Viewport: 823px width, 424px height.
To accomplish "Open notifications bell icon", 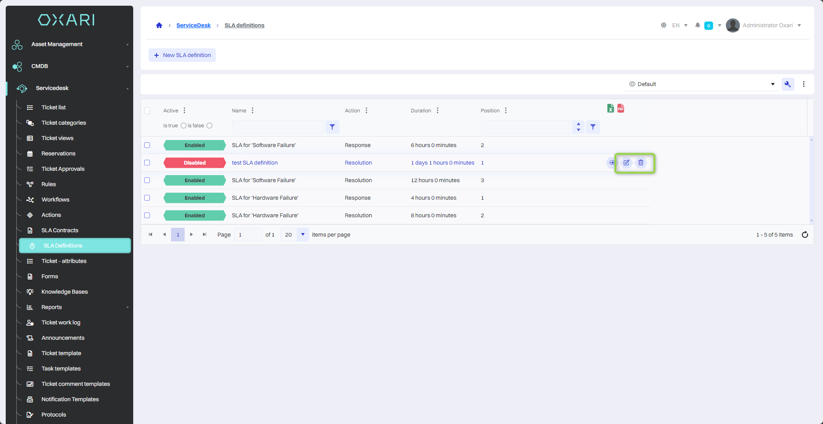I will [697, 25].
